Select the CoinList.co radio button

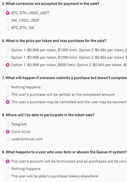coord(8,132)
